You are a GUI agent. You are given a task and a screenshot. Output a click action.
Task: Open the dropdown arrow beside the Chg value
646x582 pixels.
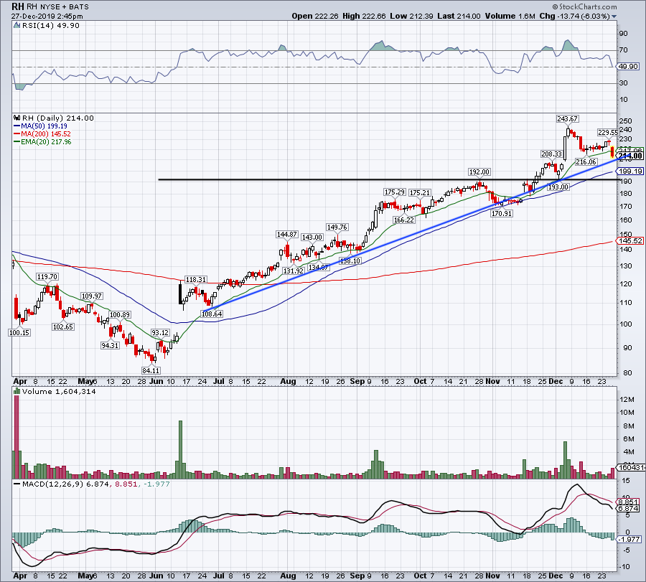click(x=614, y=17)
